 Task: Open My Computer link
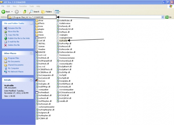[13, 68]
